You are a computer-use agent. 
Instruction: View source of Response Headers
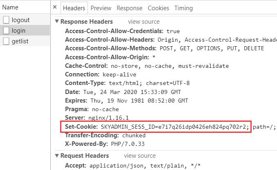[x=144, y=22]
